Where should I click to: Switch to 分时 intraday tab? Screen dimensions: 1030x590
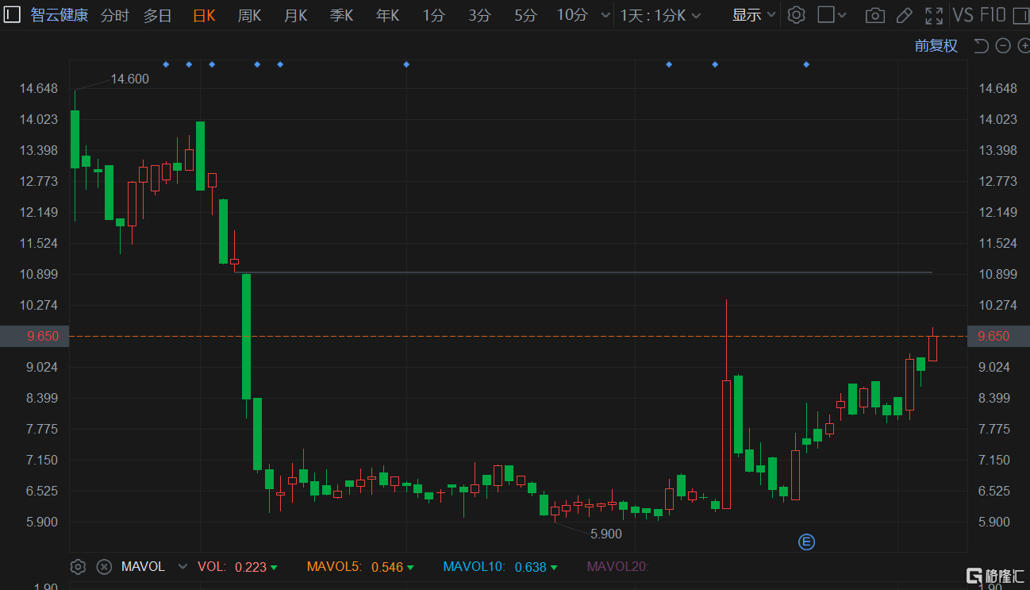tap(115, 15)
